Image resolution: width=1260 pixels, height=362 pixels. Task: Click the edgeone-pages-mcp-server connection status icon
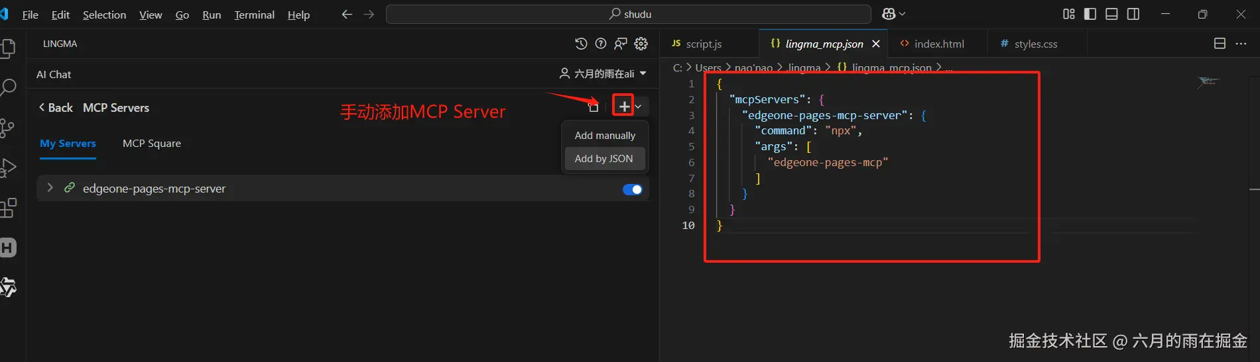point(69,188)
